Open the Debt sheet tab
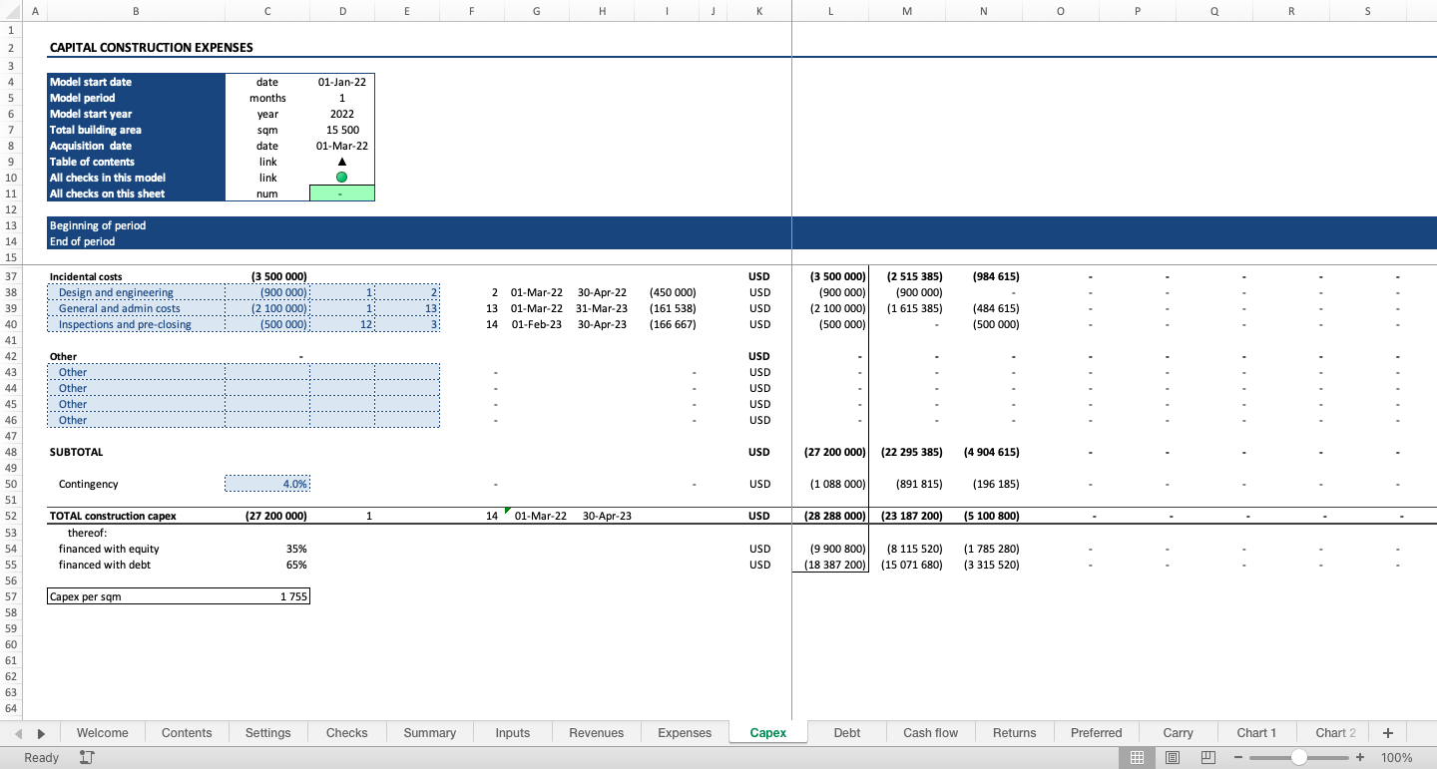Image resolution: width=1437 pixels, height=769 pixels. point(846,732)
